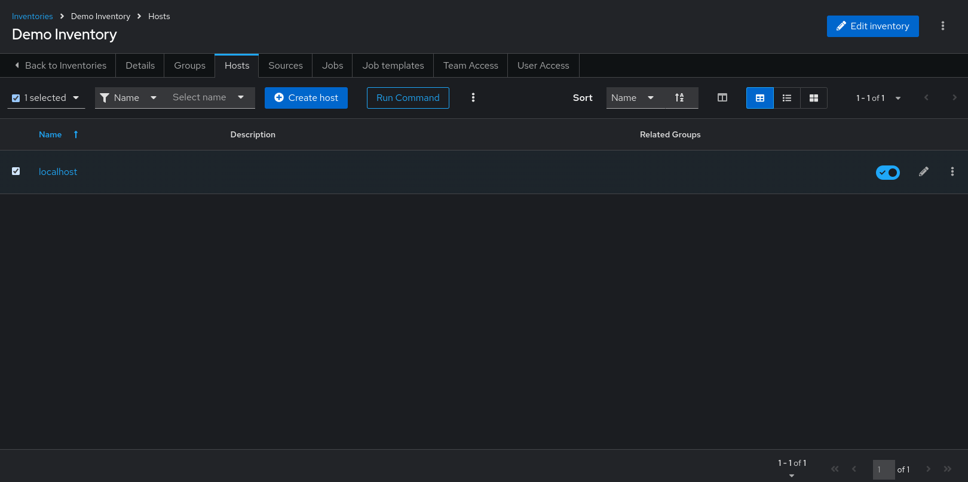Select the Hosts tab

237,66
